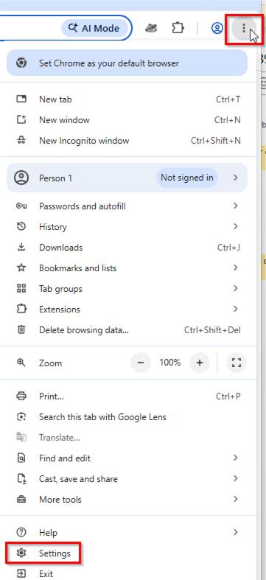Viewport: 266px width, 580px height.
Task: Decrease zoom with the minus button
Action: [x=141, y=363]
